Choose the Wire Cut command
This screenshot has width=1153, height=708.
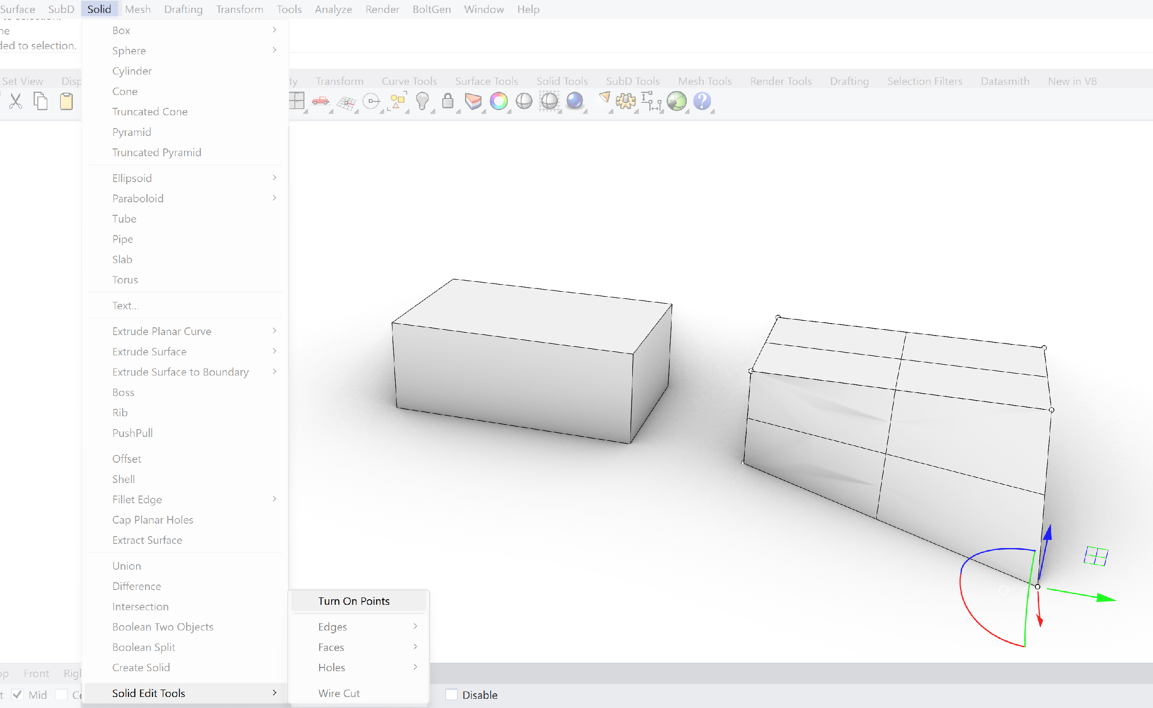pos(339,693)
